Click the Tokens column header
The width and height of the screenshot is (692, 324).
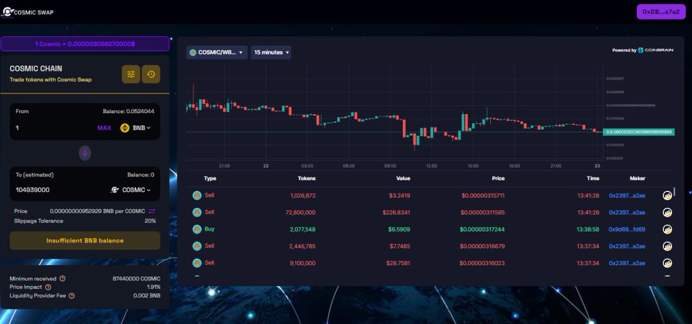306,178
